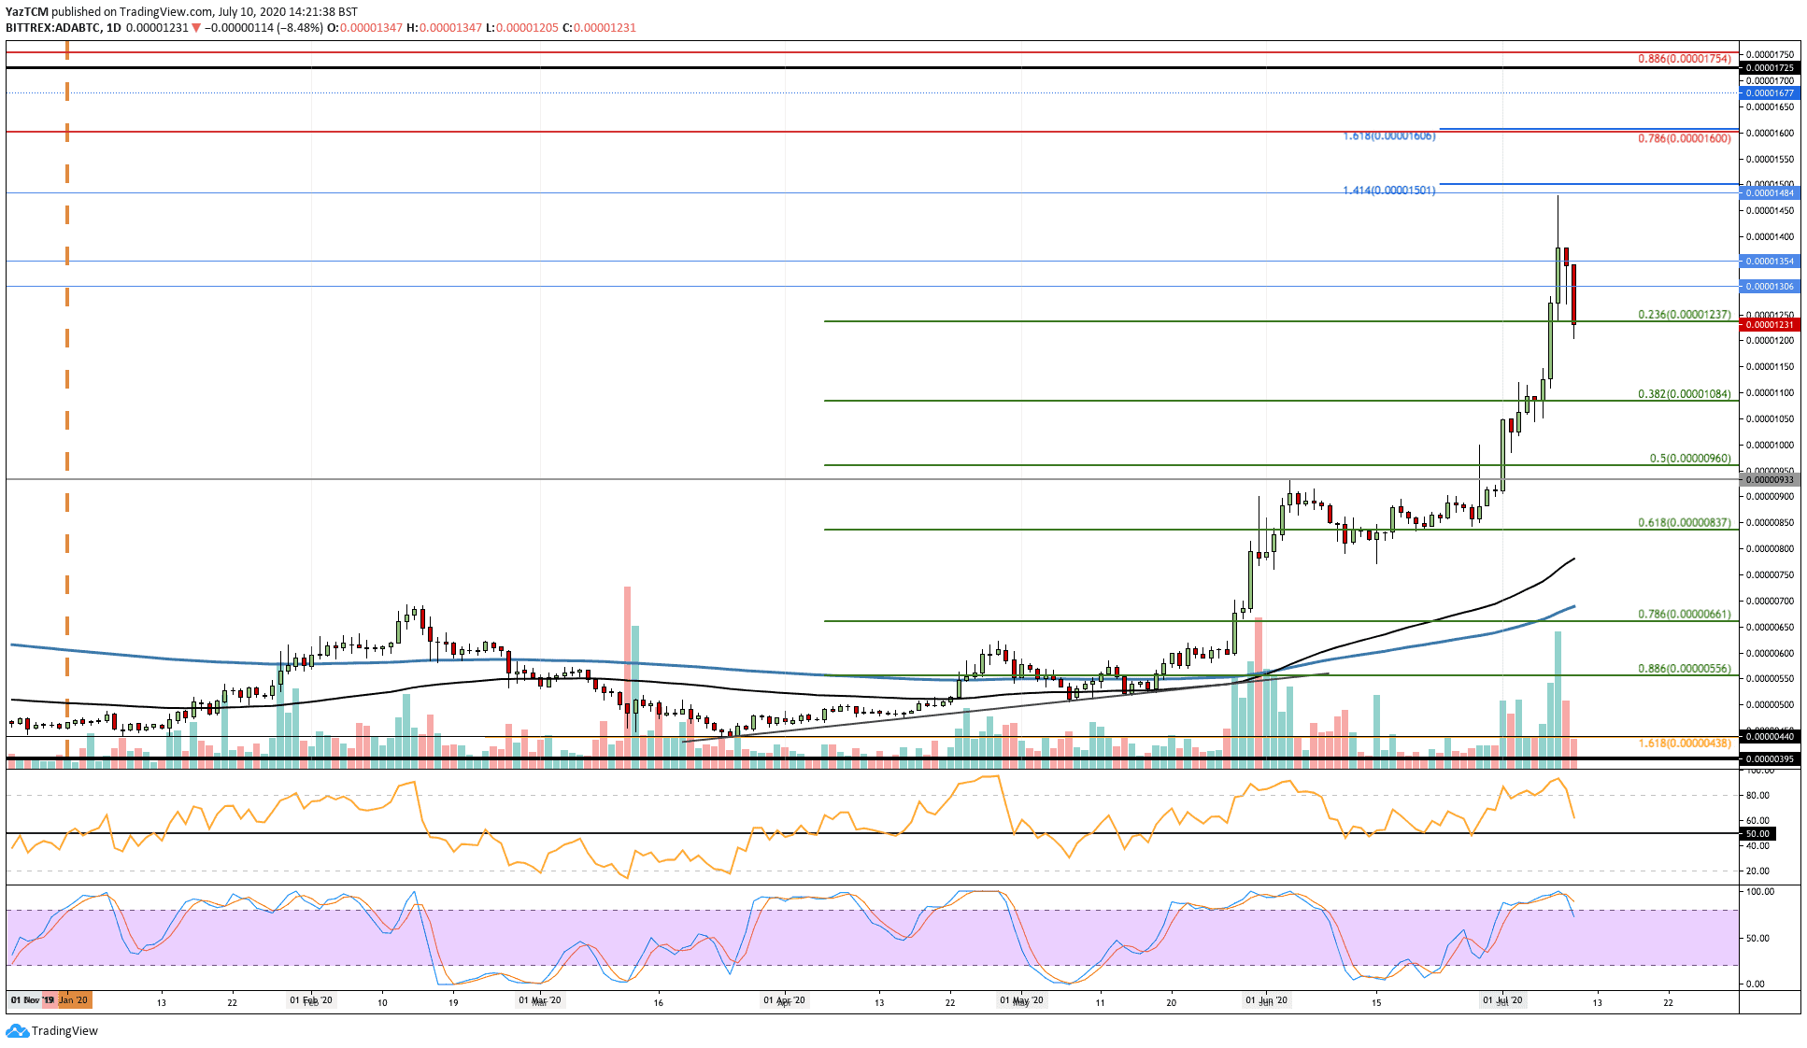This screenshot has height=1048, width=1807.
Task: Click the 1D timeframe label
Action: (x=113, y=28)
